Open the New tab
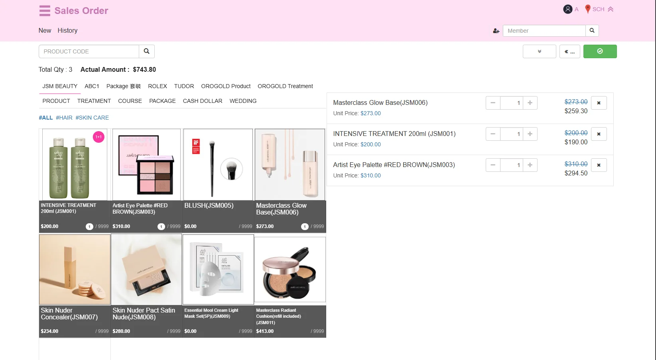Image resolution: width=656 pixels, height=360 pixels. (x=45, y=31)
